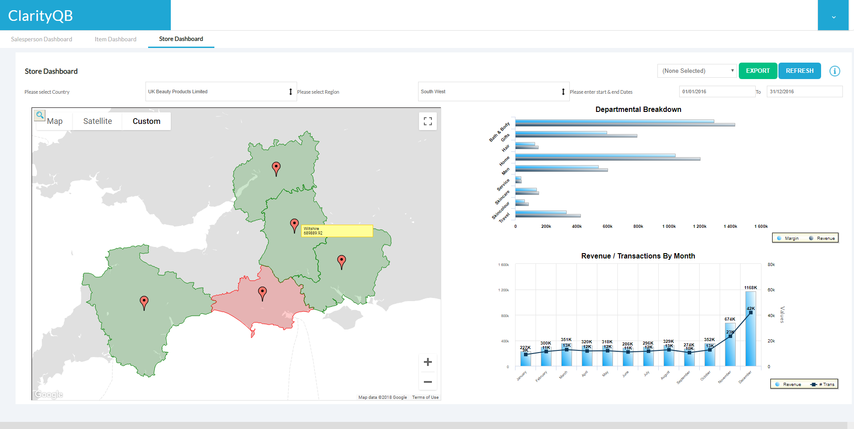Image resolution: width=854 pixels, height=429 pixels.
Task: Click the start date input field
Action: tap(717, 91)
